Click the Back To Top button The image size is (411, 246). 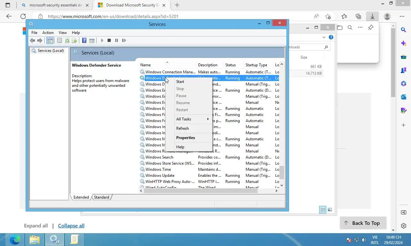click(x=363, y=223)
